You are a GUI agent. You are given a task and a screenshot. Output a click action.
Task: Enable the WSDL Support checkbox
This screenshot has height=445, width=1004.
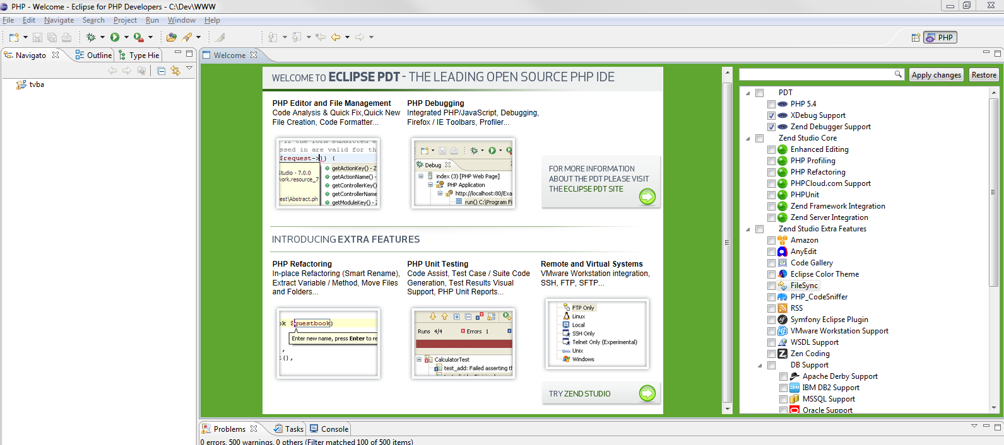[771, 342]
